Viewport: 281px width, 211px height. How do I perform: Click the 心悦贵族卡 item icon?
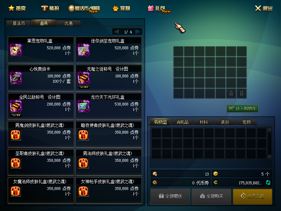15,78
